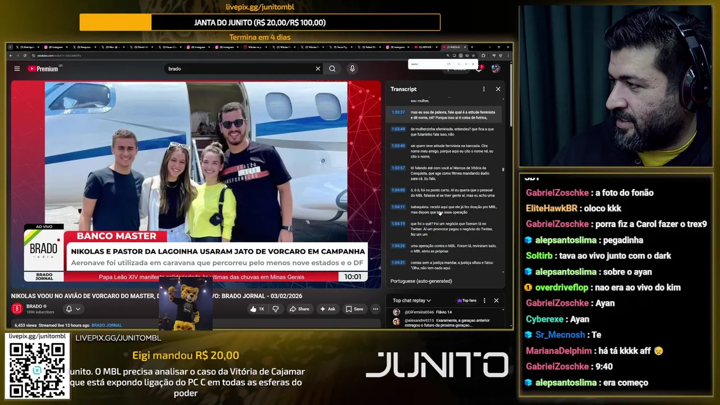The height and width of the screenshot is (405, 720).
Task: Jump to transcript timestamp 1:04:26
Action: coord(398,246)
